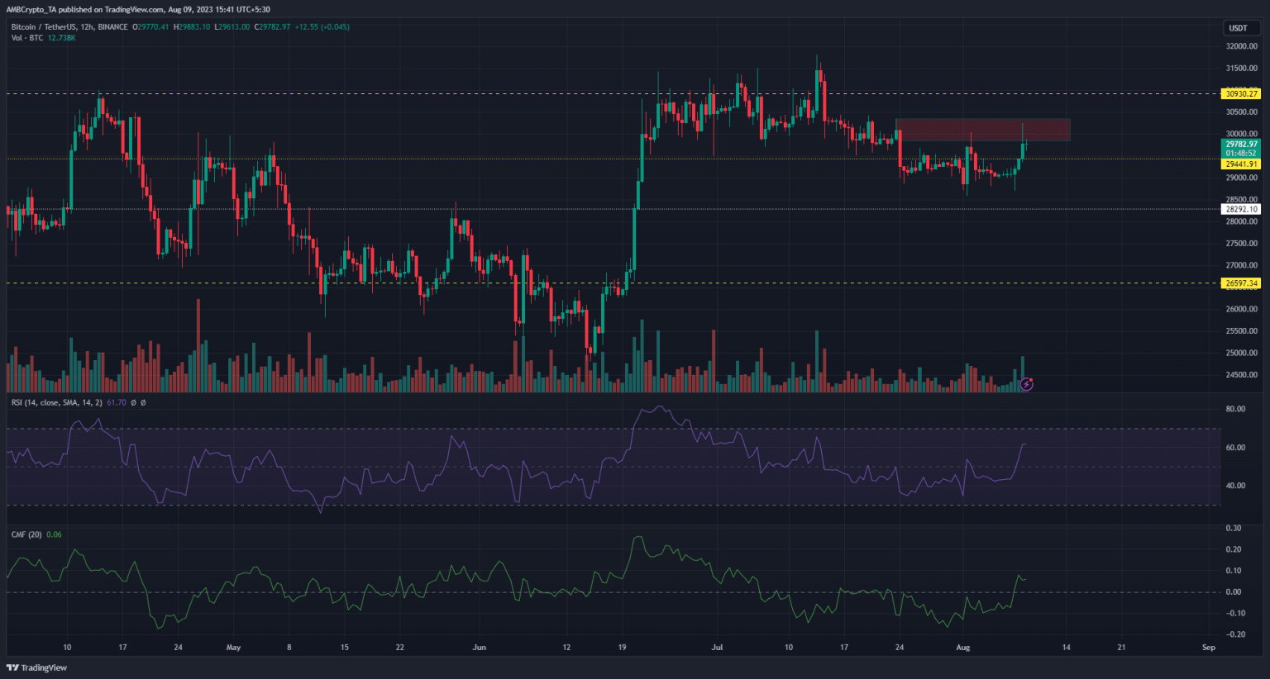Open the BINANCE exchange selector
The height and width of the screenshot is (679, 1270).
[113, 27]
